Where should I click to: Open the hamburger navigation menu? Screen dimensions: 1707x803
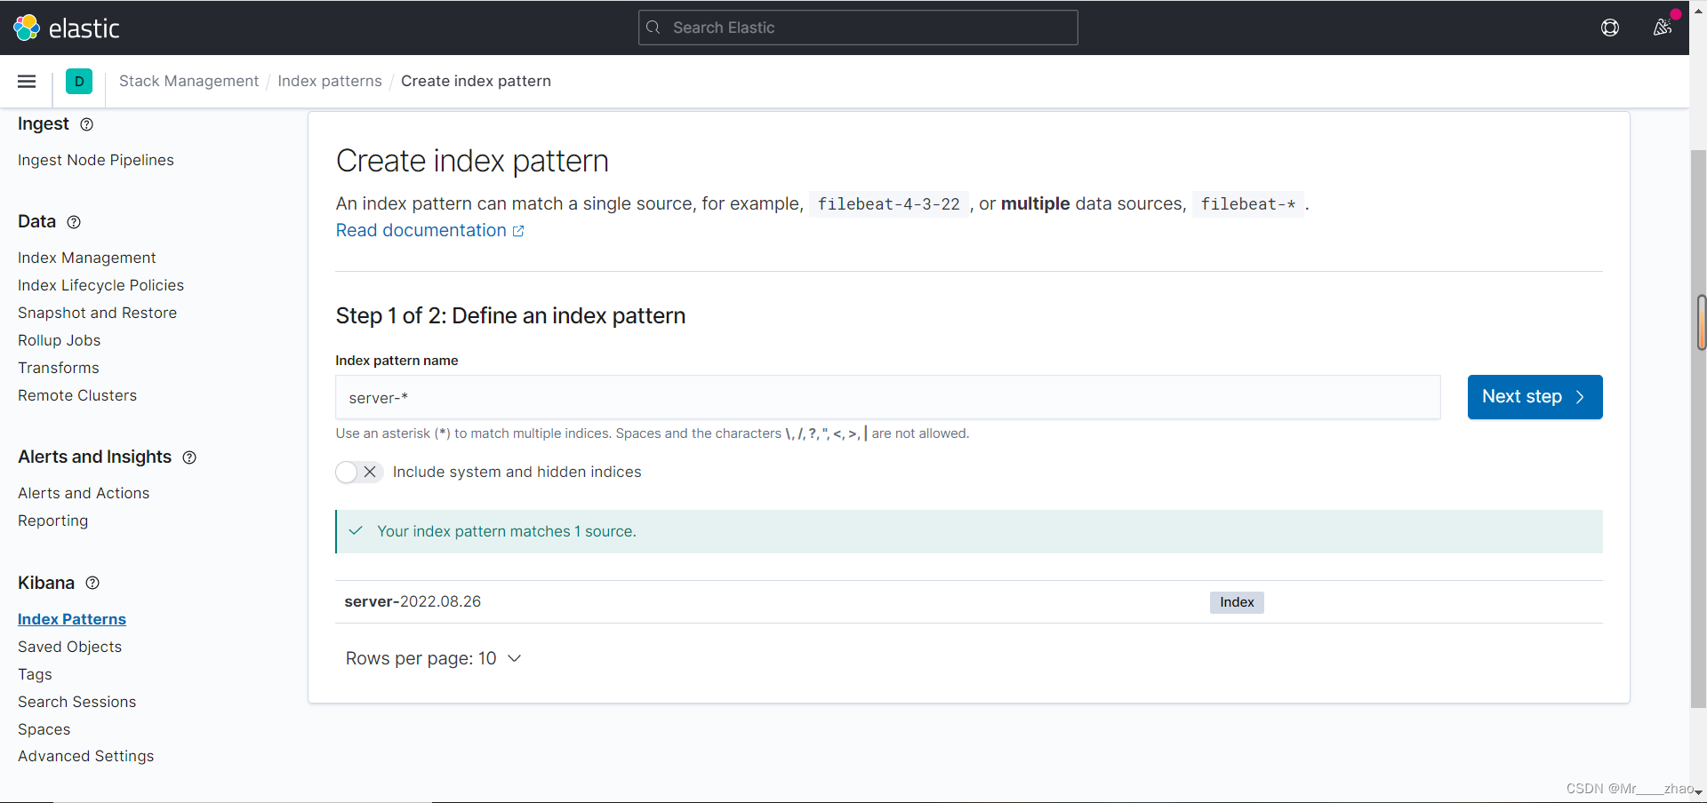pyautogui.click(x=27, y=82)
